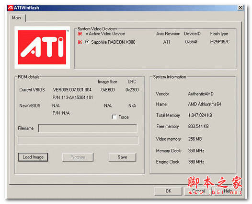
Task: Close the ATIWinflash window
Action: tap(241, 8)
